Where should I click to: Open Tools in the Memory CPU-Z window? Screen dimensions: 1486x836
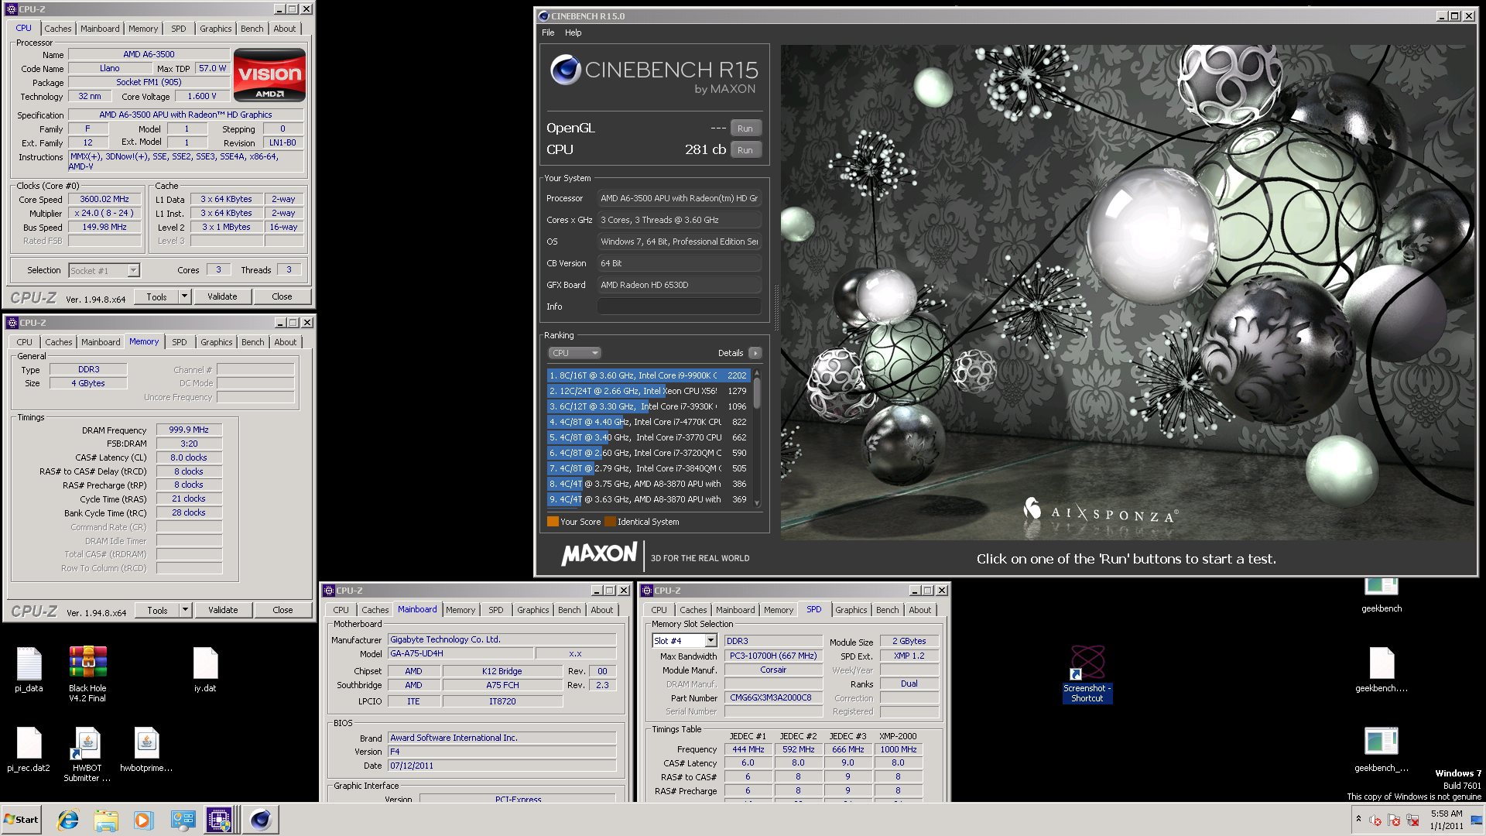157,610
